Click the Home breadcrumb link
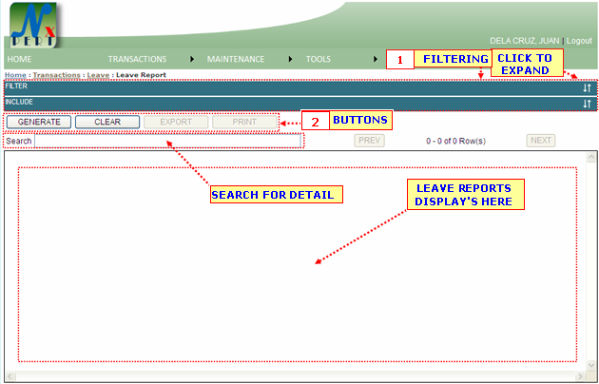 point(15,74)
